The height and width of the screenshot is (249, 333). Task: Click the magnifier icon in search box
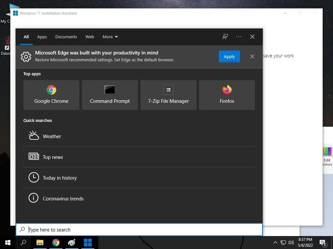22,230
